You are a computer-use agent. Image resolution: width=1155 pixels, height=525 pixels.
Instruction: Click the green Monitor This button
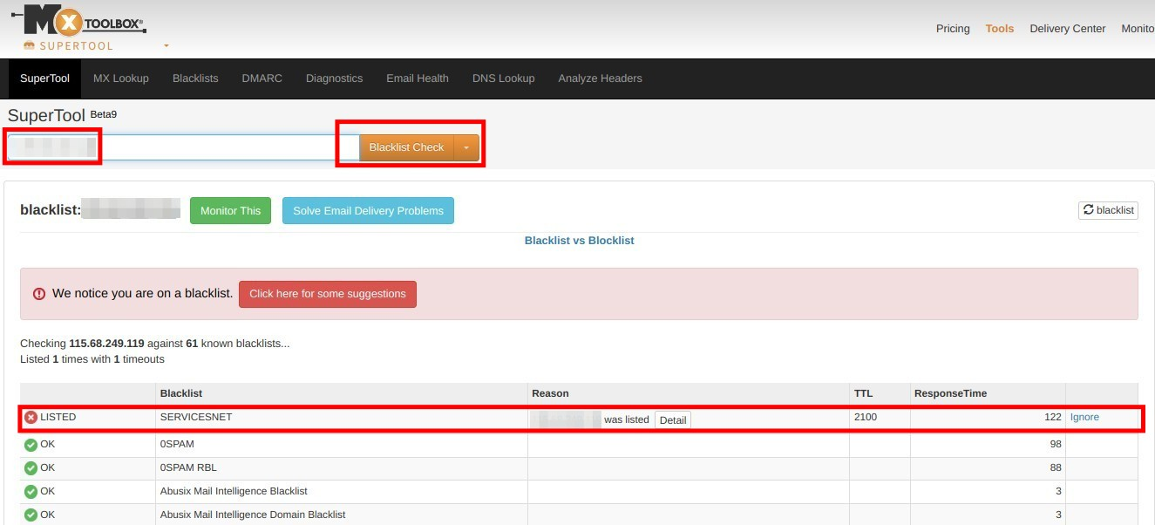click(230, 210)
